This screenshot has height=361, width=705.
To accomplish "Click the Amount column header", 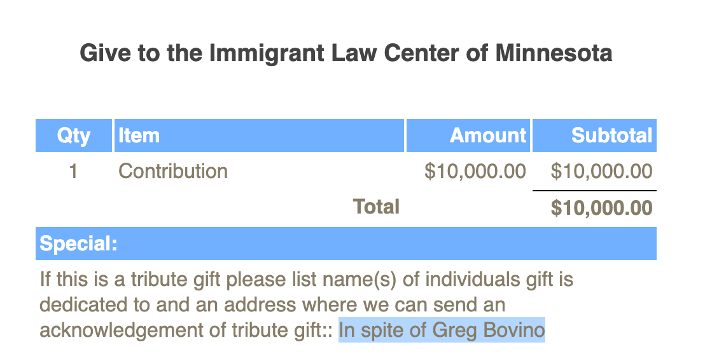I will click(x=468, y=135).
